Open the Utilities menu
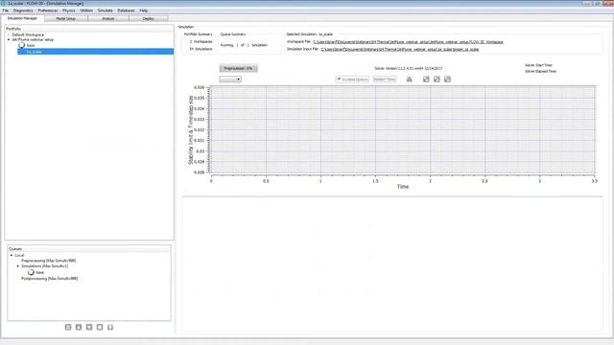The height and width of the screenshot is (345, 614). point(86,11)
